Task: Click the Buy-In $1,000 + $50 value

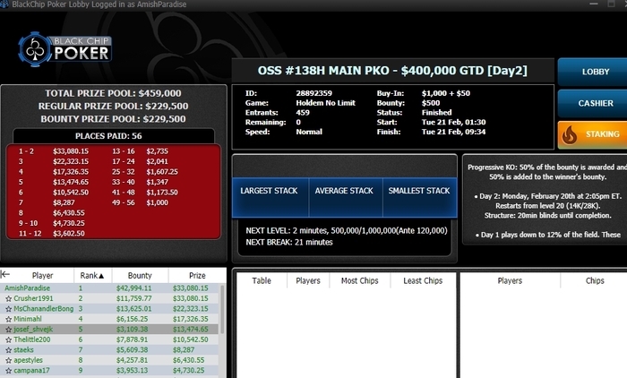Action: coord(446,93)
